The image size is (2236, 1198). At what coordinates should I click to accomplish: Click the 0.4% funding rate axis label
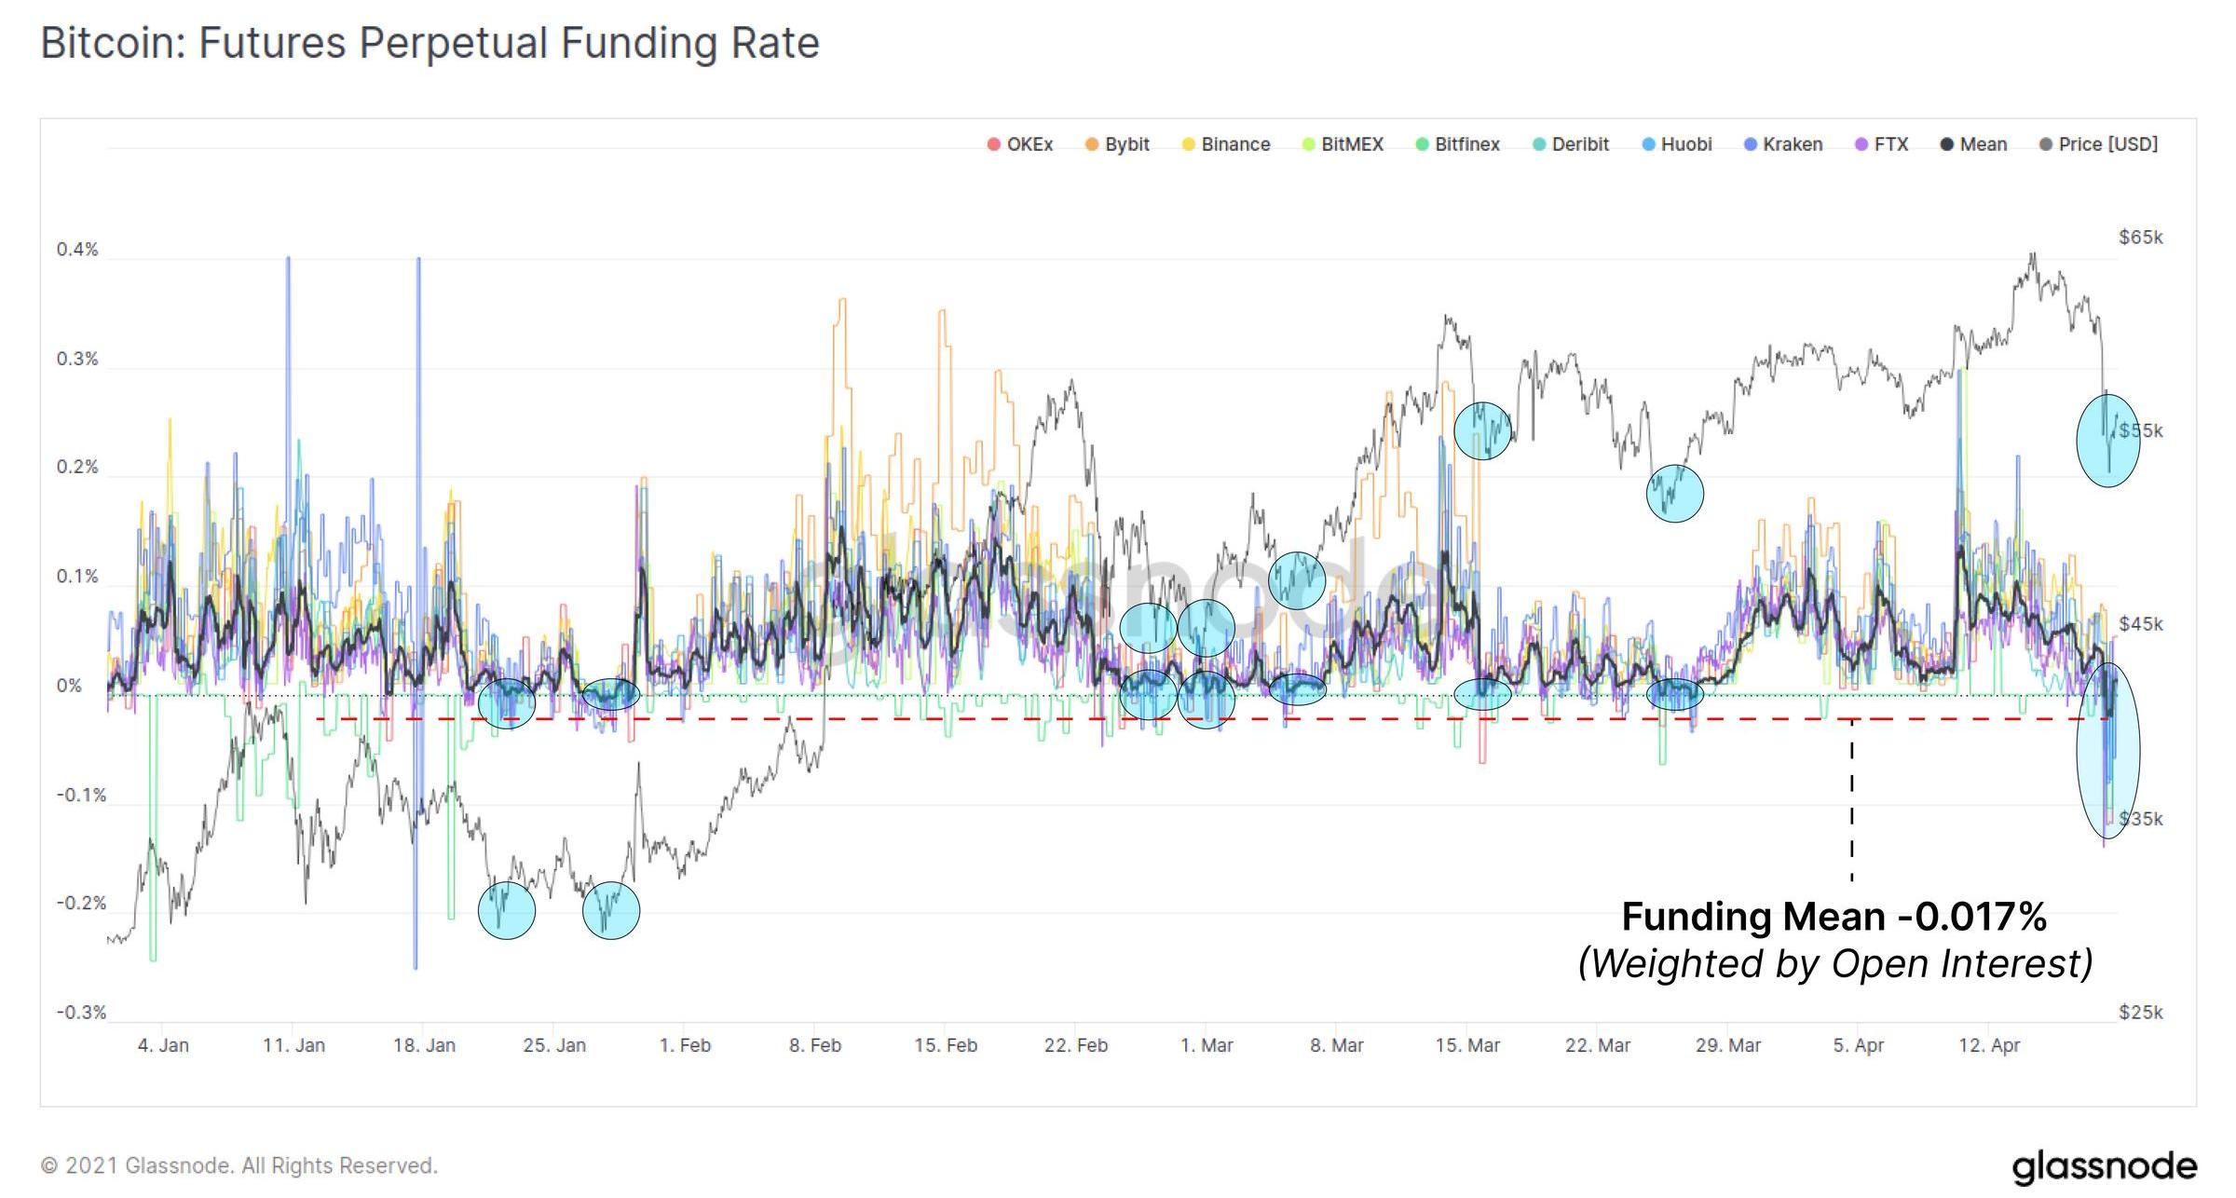click(77, 250)
